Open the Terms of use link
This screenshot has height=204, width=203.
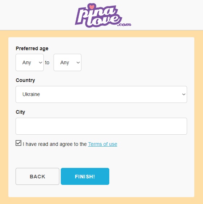pyautogui.click(x=103, y=144)
